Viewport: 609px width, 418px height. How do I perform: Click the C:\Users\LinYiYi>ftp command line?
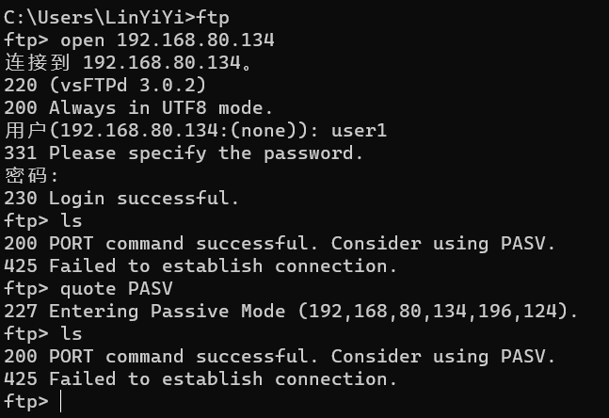tap(118, 18)
